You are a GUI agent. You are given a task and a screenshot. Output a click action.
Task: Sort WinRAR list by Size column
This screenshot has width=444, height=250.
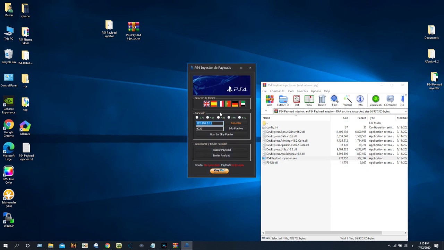point(340,118)
